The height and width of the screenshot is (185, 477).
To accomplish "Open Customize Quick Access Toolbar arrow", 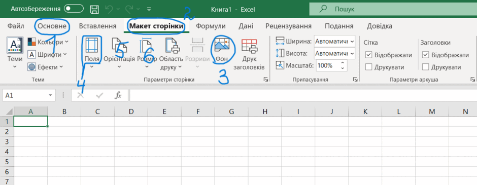I will pyautogui.click(x=149, y=10).
